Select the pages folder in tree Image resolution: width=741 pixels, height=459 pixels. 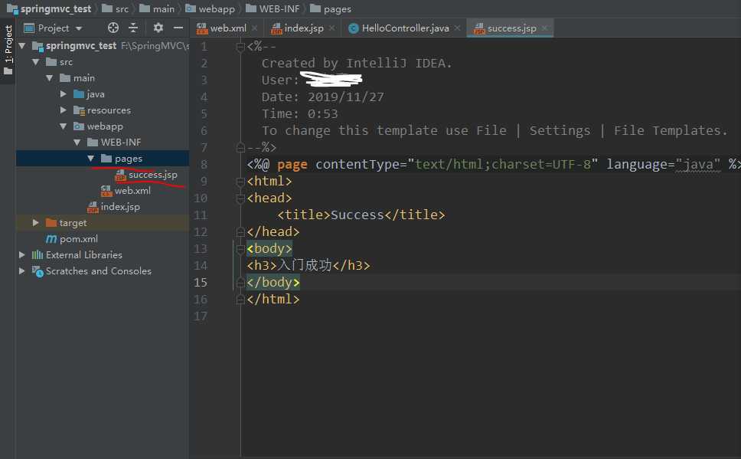pos(122,159)
